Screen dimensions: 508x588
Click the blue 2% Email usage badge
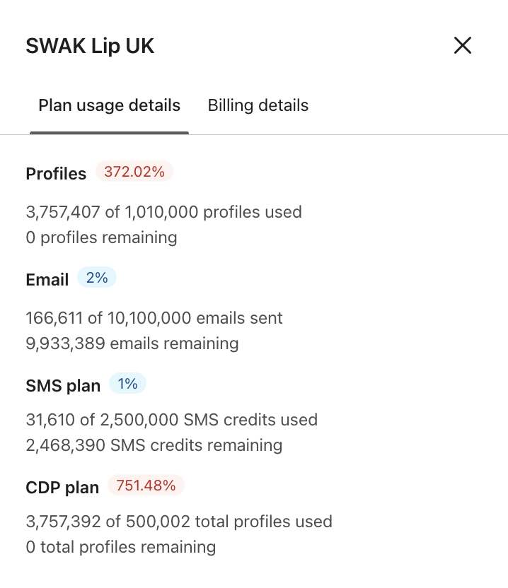[x=97, y=277]
